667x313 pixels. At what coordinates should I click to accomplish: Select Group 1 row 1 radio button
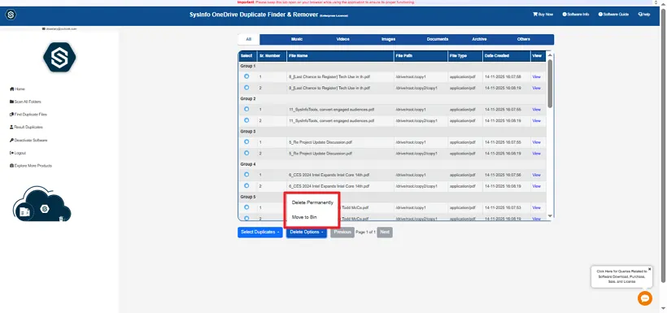(x=246, y=76)
